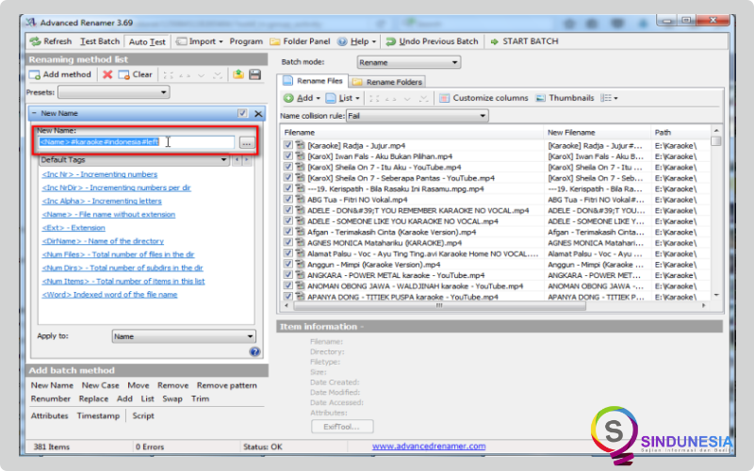Toggle the Auto Test button
The width and height of the screenshot is (754, 471).
point(147,41)
